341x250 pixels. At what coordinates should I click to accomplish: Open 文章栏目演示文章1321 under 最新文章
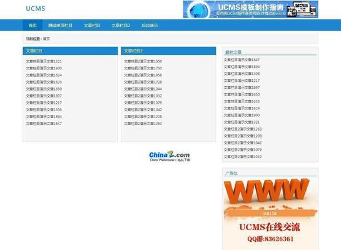242,122
